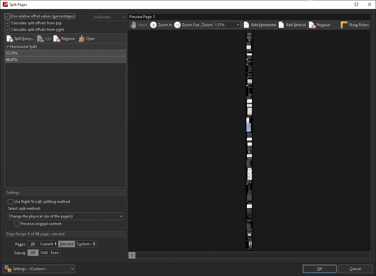Zoom In on the page preview
This screenshot has width=376, height=276.
[x=161, y=25]
